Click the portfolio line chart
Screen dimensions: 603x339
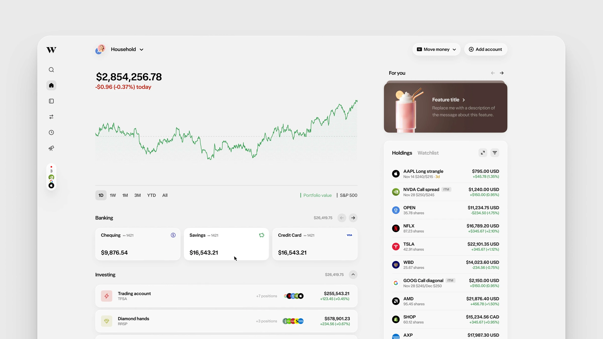[x=226, y=130]
